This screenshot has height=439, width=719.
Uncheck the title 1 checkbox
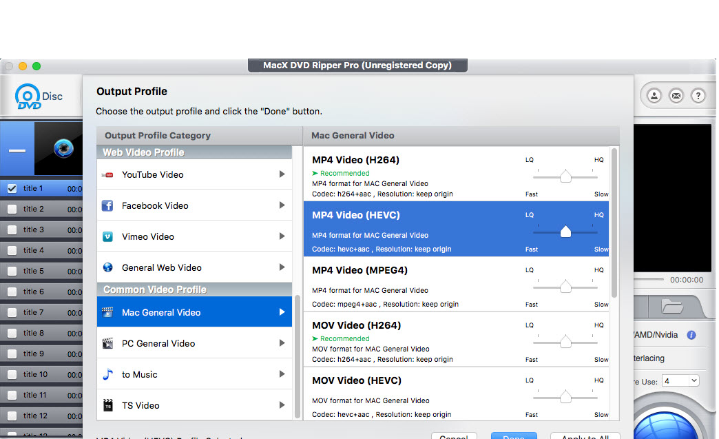tap(12, 188)
